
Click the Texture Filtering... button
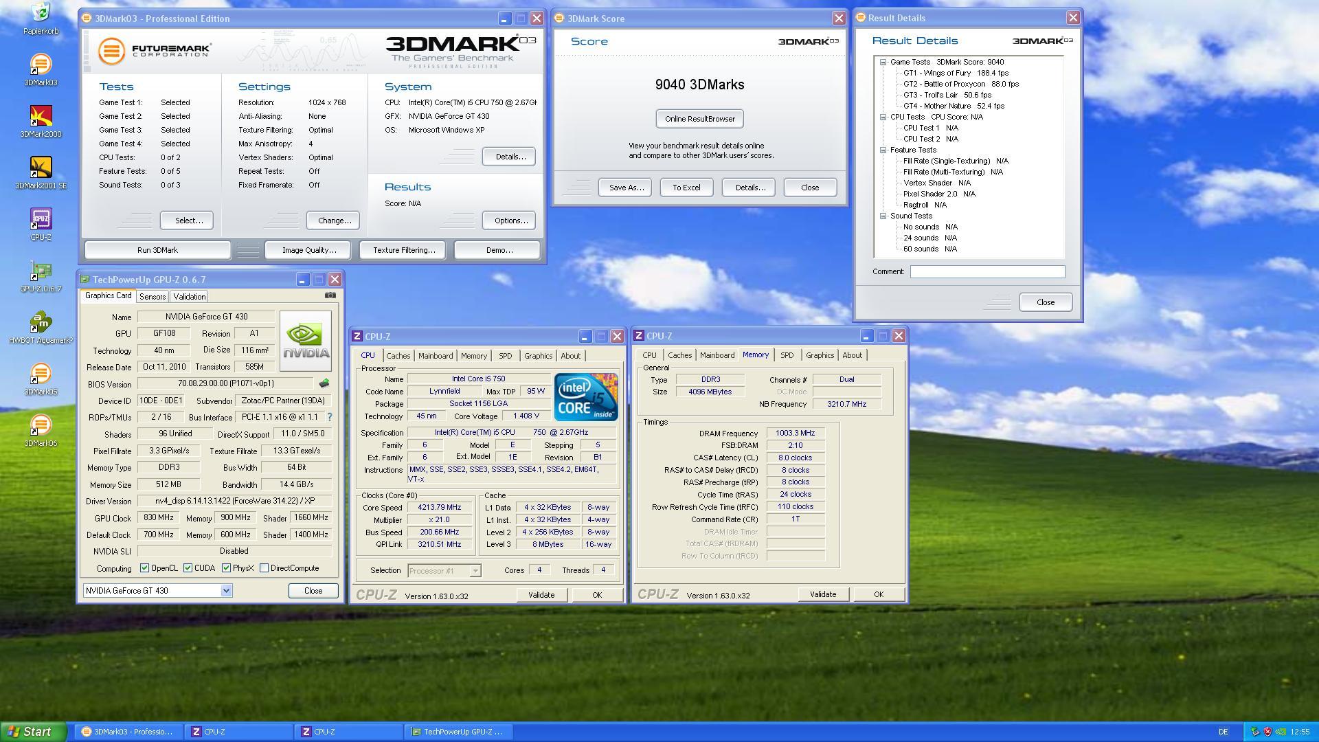[403, 250]
